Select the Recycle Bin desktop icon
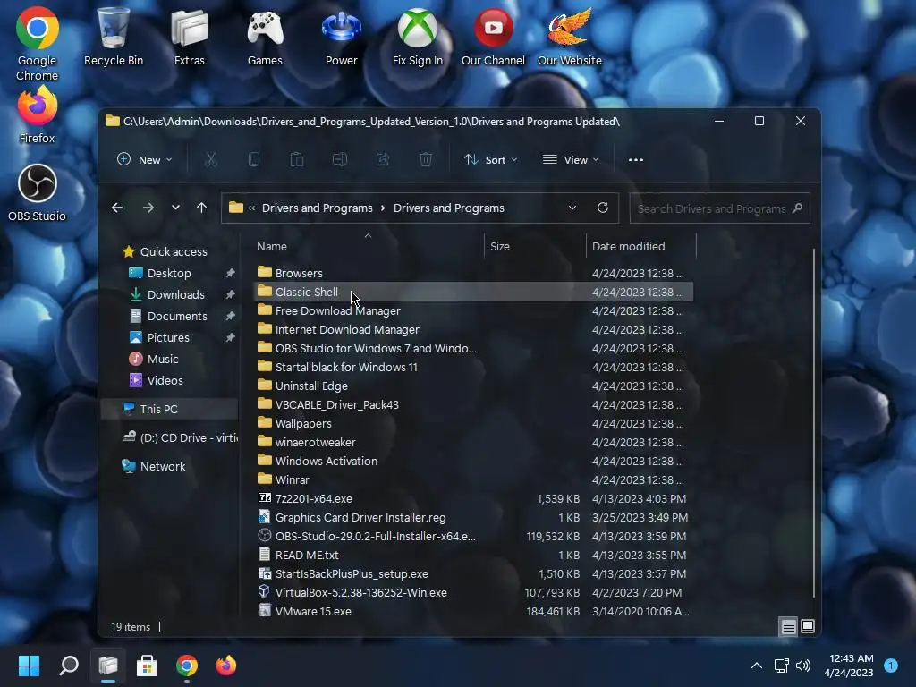The width and height of the screenshot is (916, 687). point(114,37)
